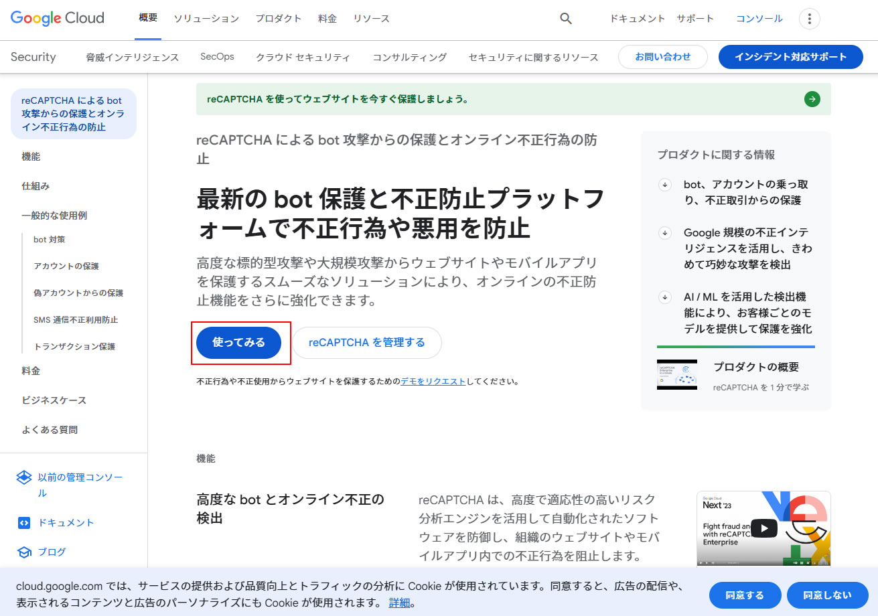Select アカウントの保護 in the sidebar
The height and width of the screenshot is (616, 878).
[x=66, y=266]
